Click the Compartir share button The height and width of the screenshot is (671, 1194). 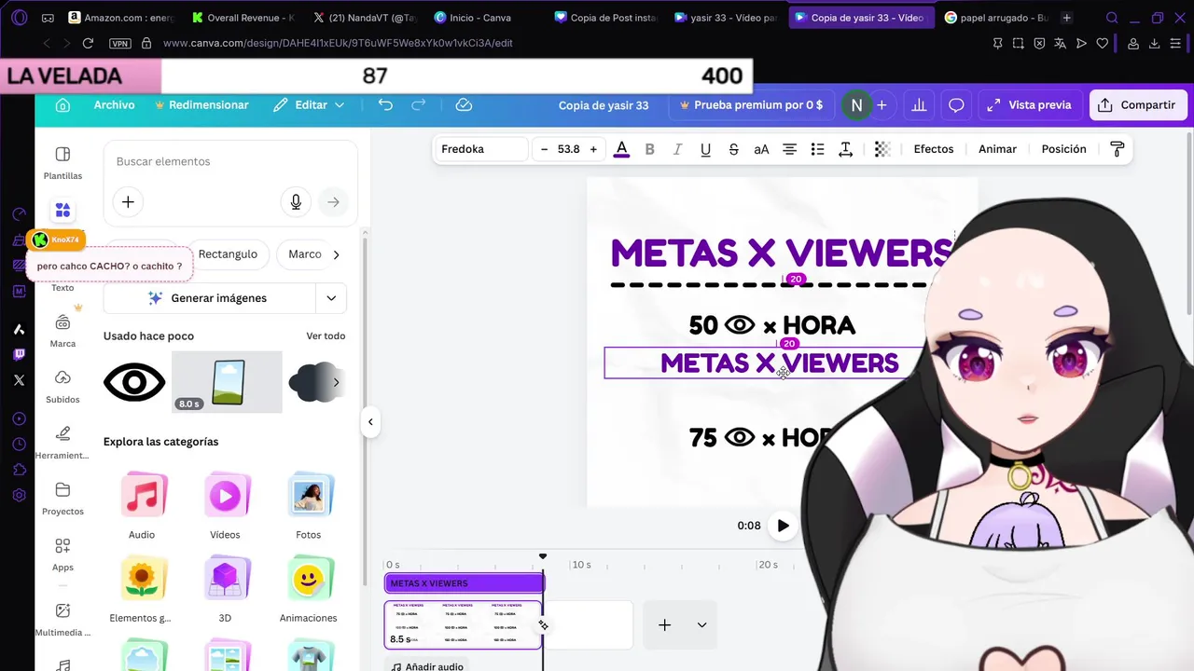(x=1138, y=105)
